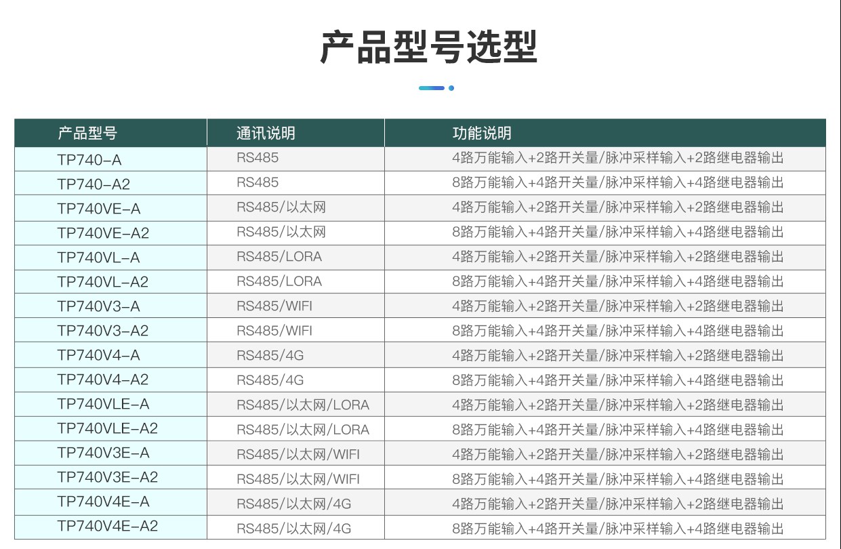Click the function description for TP740V4-A

(x=618, y=355)
